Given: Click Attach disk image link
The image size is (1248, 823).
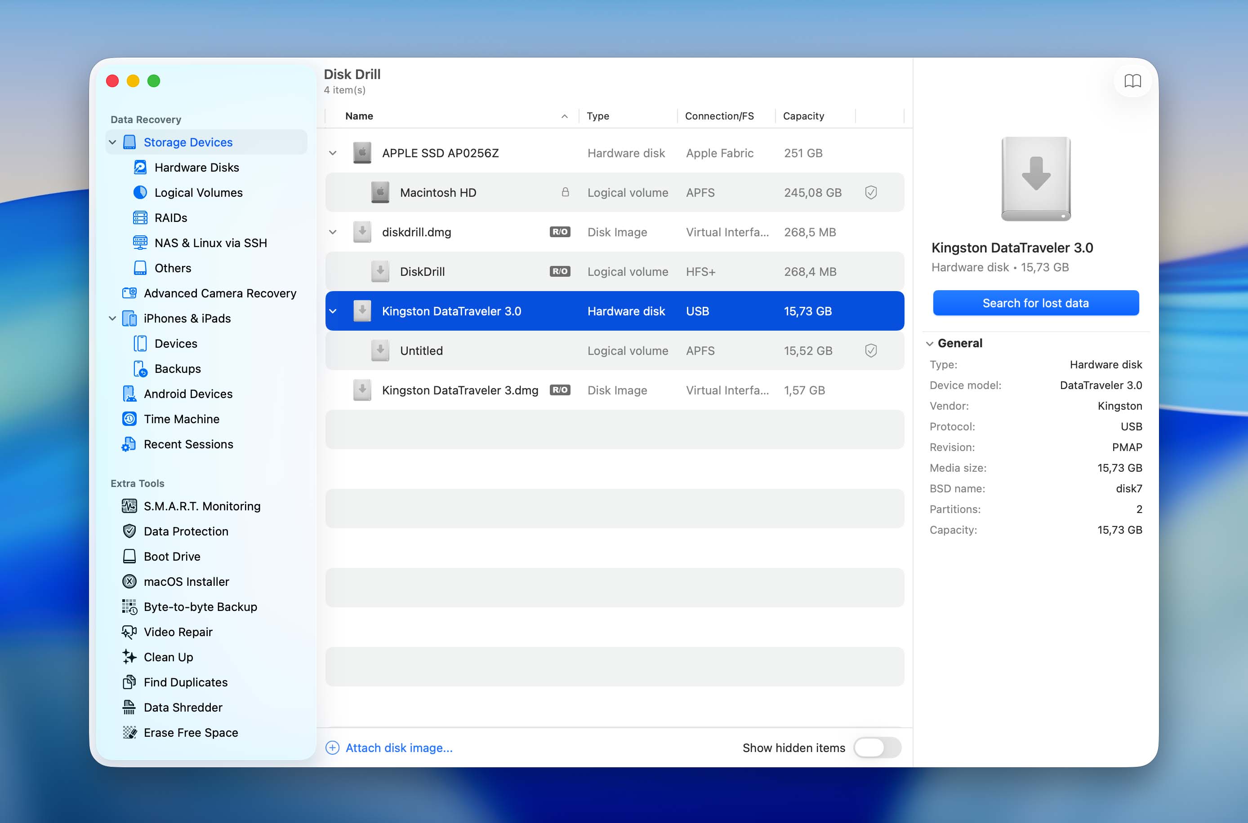Looking at the screenshot, I should (x=389, y=748).
